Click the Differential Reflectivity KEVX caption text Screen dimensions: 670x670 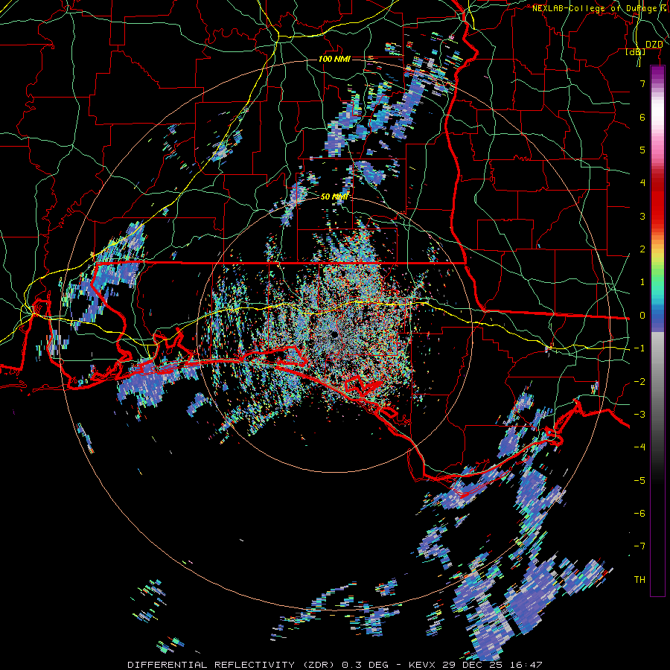coord(334,665)
